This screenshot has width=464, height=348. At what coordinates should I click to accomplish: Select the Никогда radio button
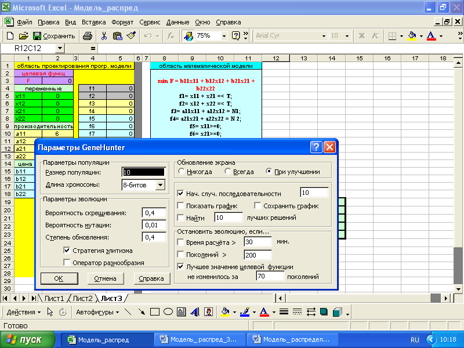(181, 171)
